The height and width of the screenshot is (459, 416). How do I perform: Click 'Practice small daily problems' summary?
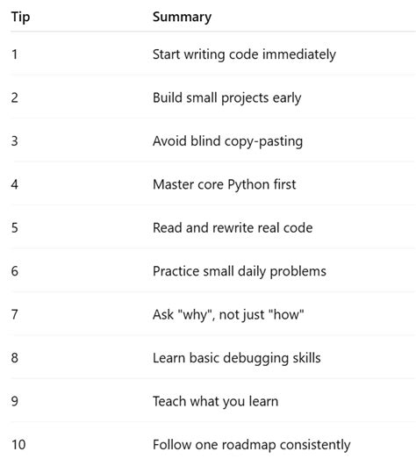pos(240,271)
